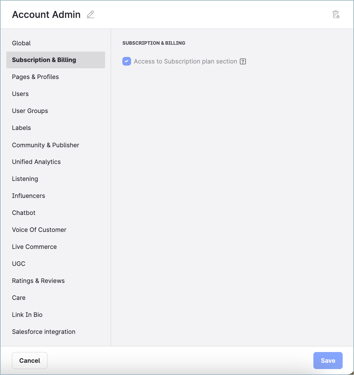
Task: Save the Account Admin role changes
Action: [328, 360]
